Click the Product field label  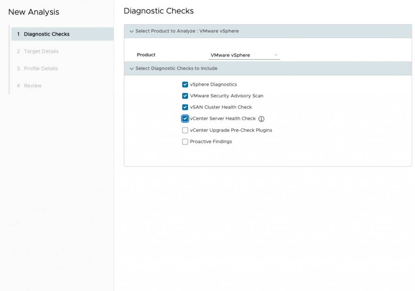coord(146,55)
